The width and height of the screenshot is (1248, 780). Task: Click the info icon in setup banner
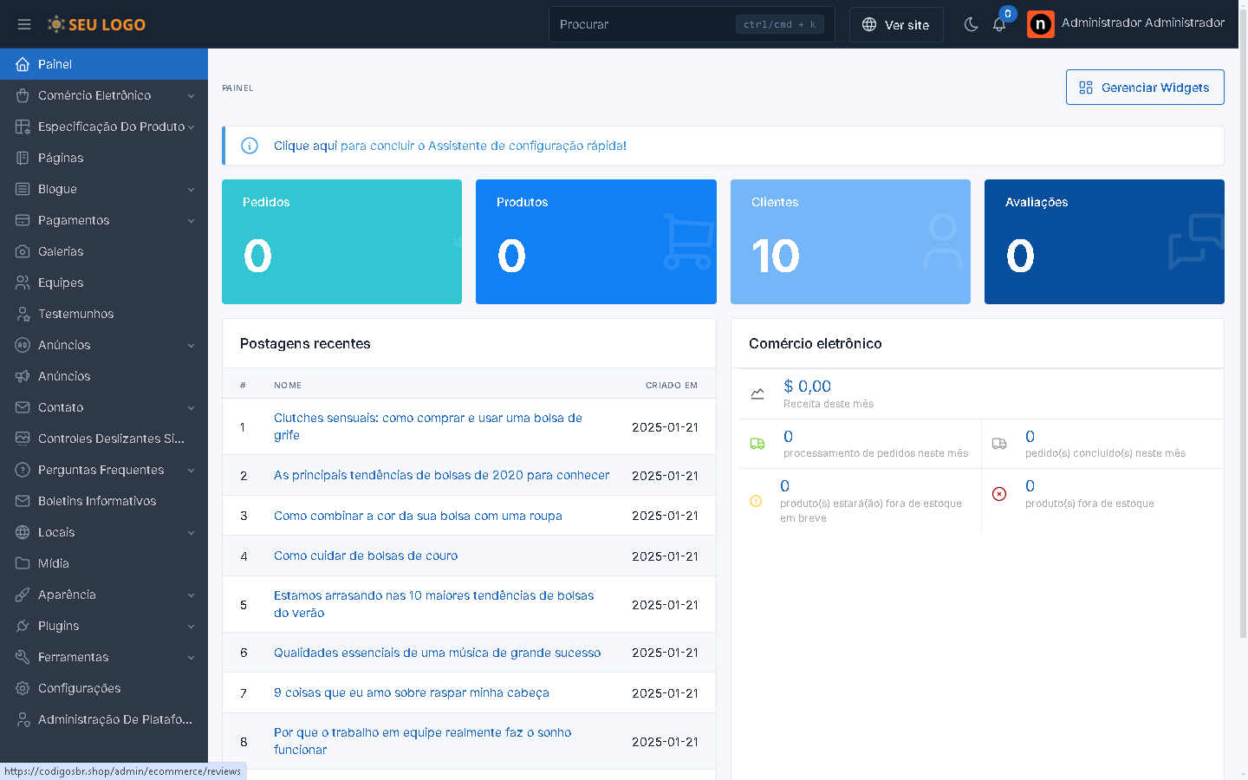(250, 146)
